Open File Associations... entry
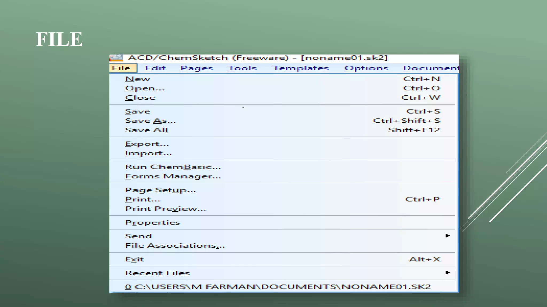Screen dimensions: 547x307 [175, 245]
